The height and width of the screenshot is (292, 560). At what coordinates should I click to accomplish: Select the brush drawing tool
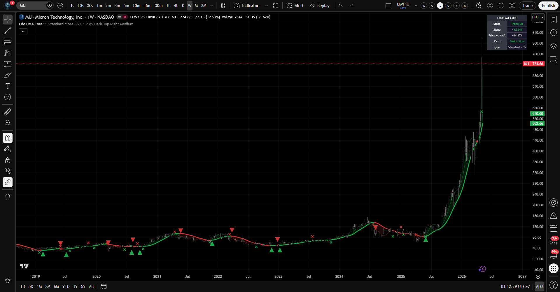pos(8,75)
